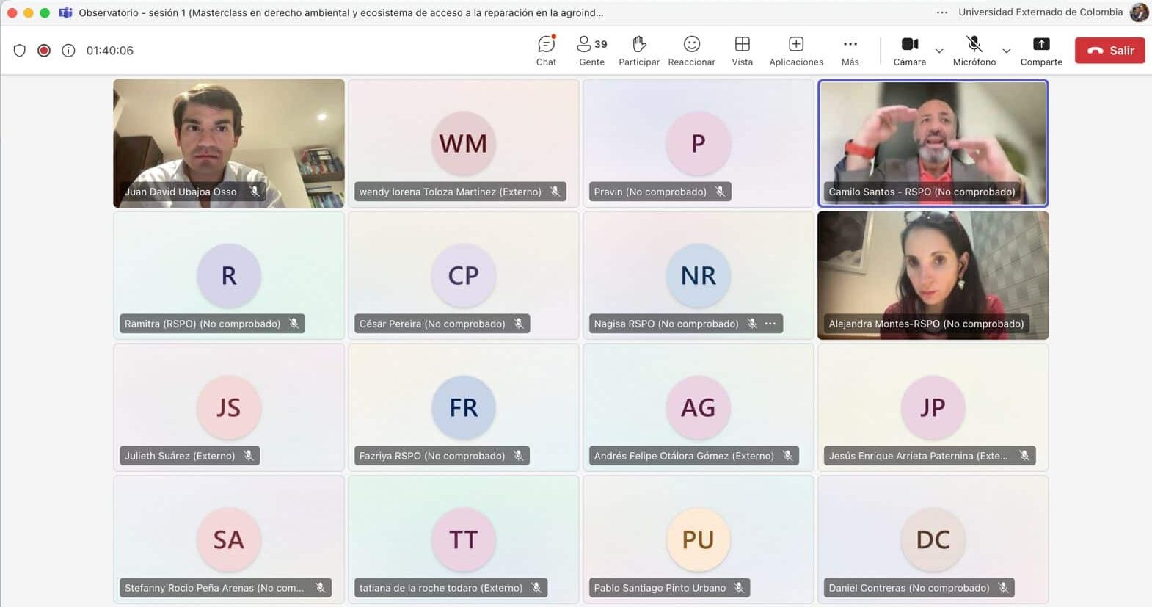Open the Reaccionar emoji reactions
The width and height of the screenshot is (1152, 607).
coord(691,51)
